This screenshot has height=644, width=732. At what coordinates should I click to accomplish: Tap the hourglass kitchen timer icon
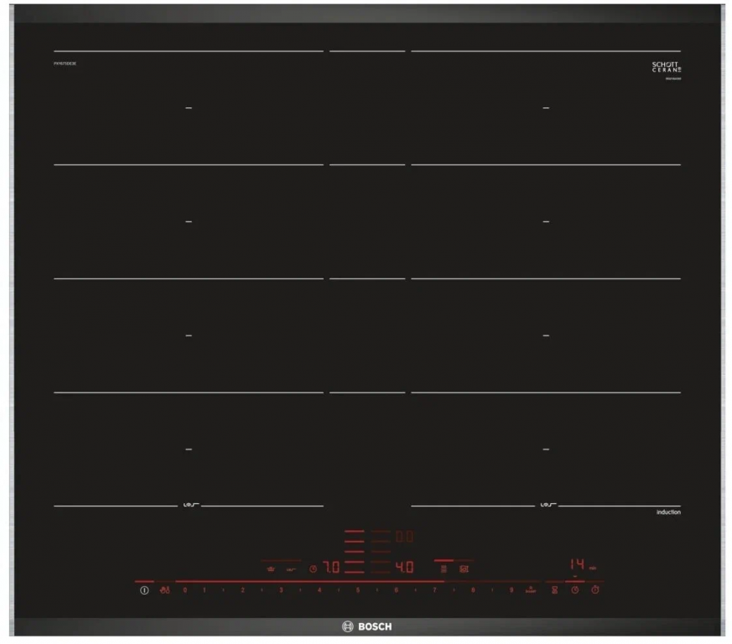pos(554,590)
